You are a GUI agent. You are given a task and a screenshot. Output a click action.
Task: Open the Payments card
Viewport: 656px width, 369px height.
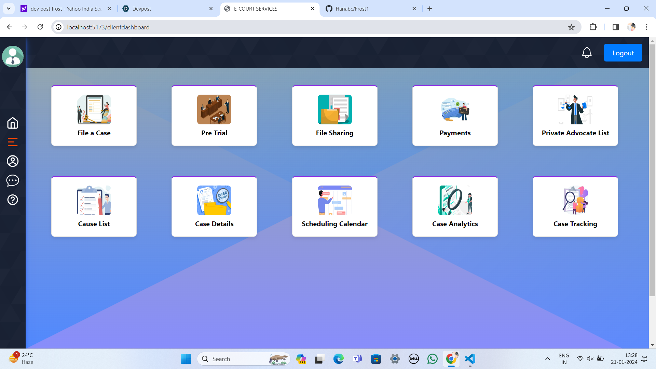[x=455, y=116]
